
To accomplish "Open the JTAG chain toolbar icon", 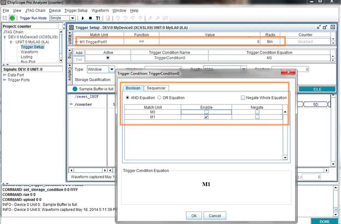I will tap(4, 18).
